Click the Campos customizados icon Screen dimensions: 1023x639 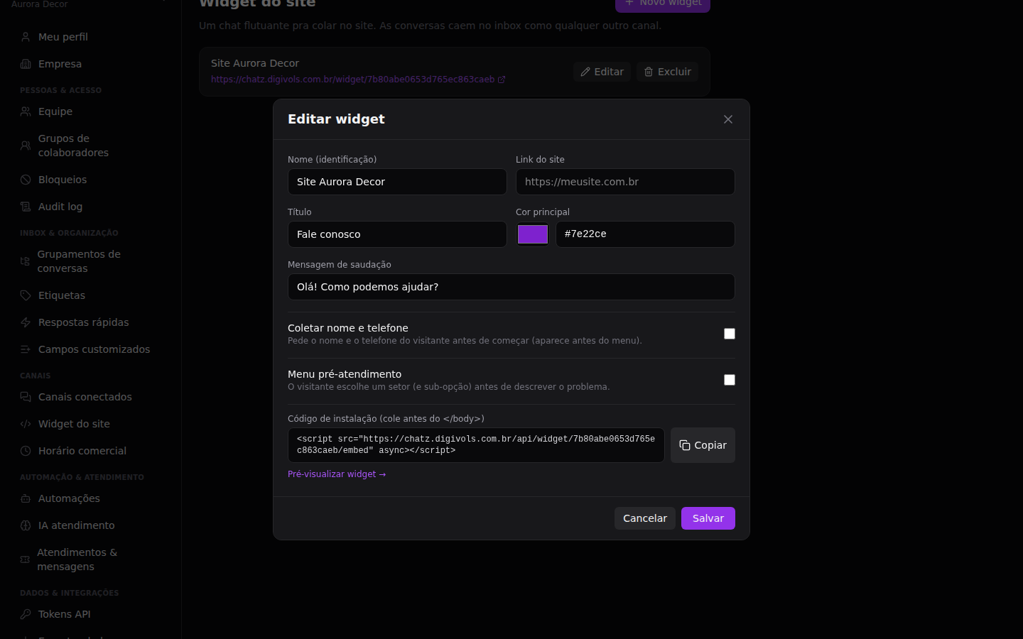[x=26, y=349]
